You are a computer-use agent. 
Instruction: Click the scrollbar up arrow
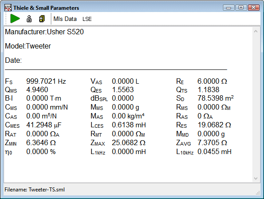(x=256, y=31)
